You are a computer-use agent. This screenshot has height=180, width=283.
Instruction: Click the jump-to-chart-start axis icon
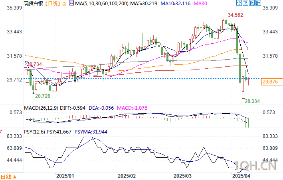click(x=245, y=3)
